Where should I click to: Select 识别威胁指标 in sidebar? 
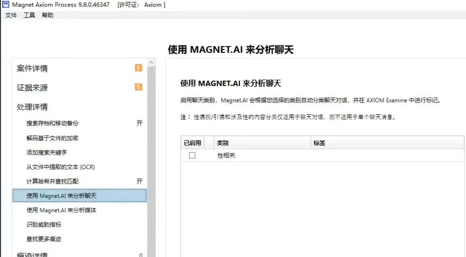(44, 224)
